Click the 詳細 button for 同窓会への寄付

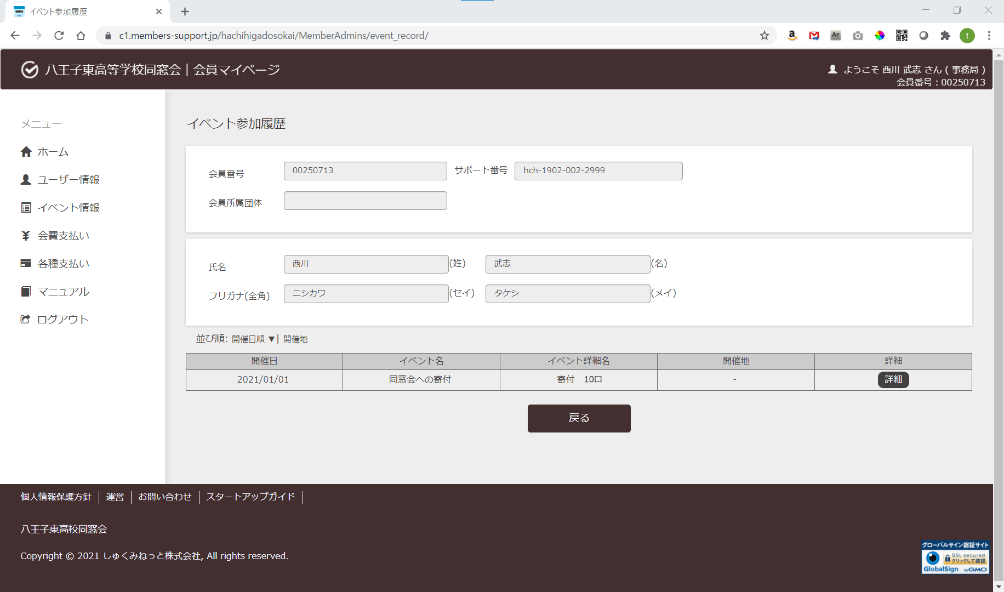coord(893,379)
